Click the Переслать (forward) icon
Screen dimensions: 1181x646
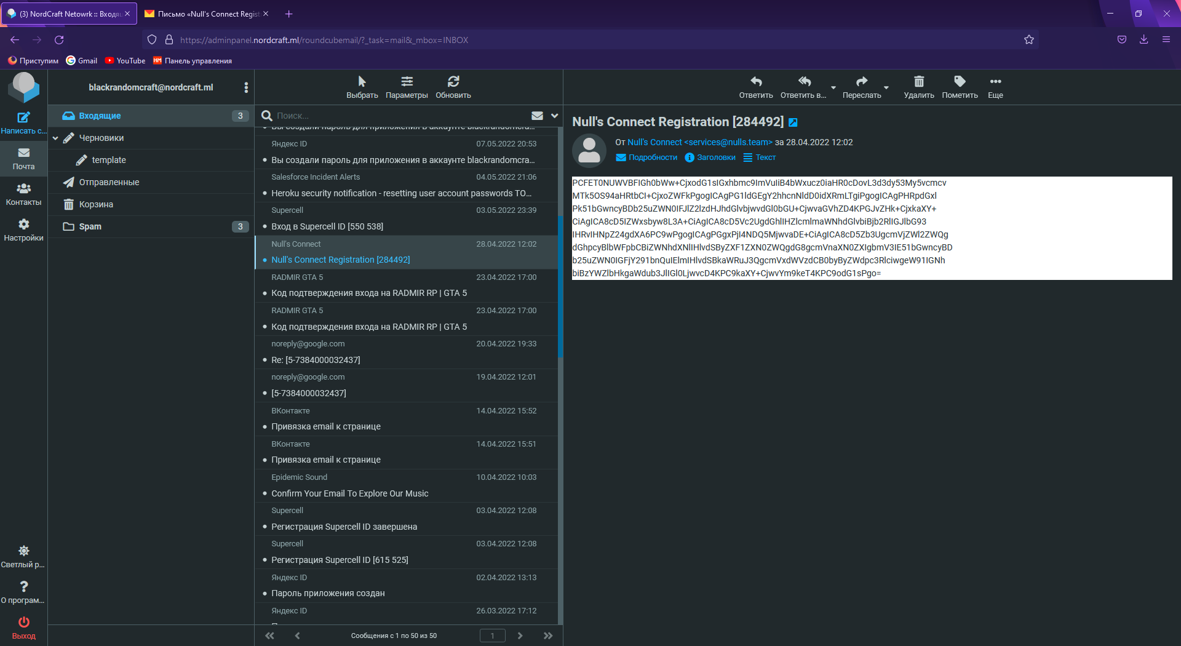[x=862, y=86]
